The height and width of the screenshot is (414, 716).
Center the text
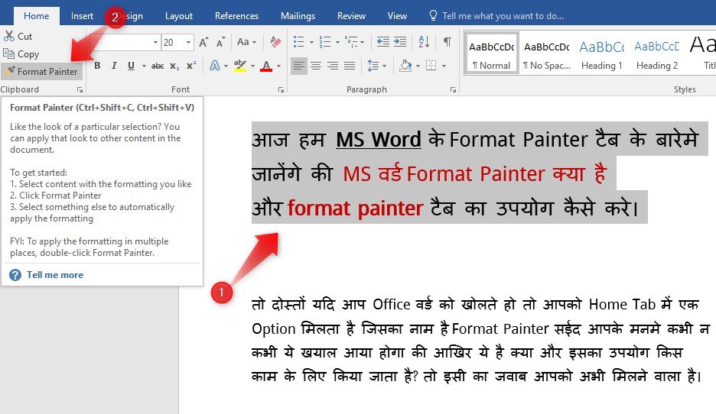315,66
